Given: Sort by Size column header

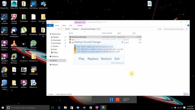Looking at the screenshot, I should [x=134, y=33].
